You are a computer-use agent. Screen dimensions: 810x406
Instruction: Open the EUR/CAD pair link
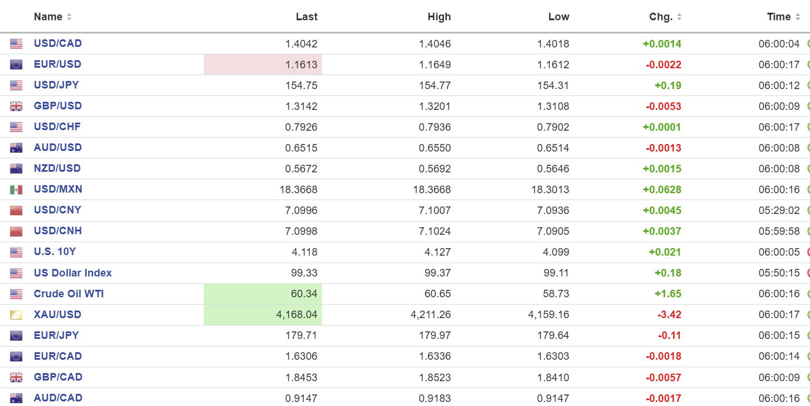coord(57,356)
